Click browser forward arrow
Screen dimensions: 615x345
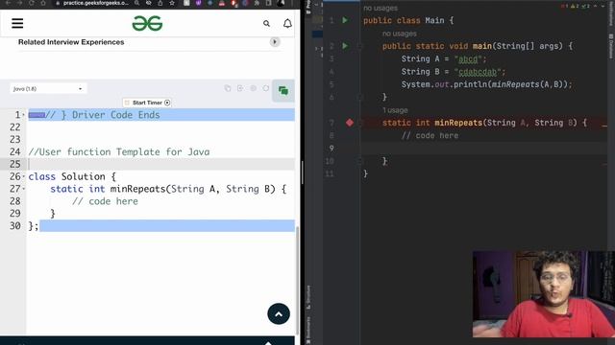tap(19, 3)
